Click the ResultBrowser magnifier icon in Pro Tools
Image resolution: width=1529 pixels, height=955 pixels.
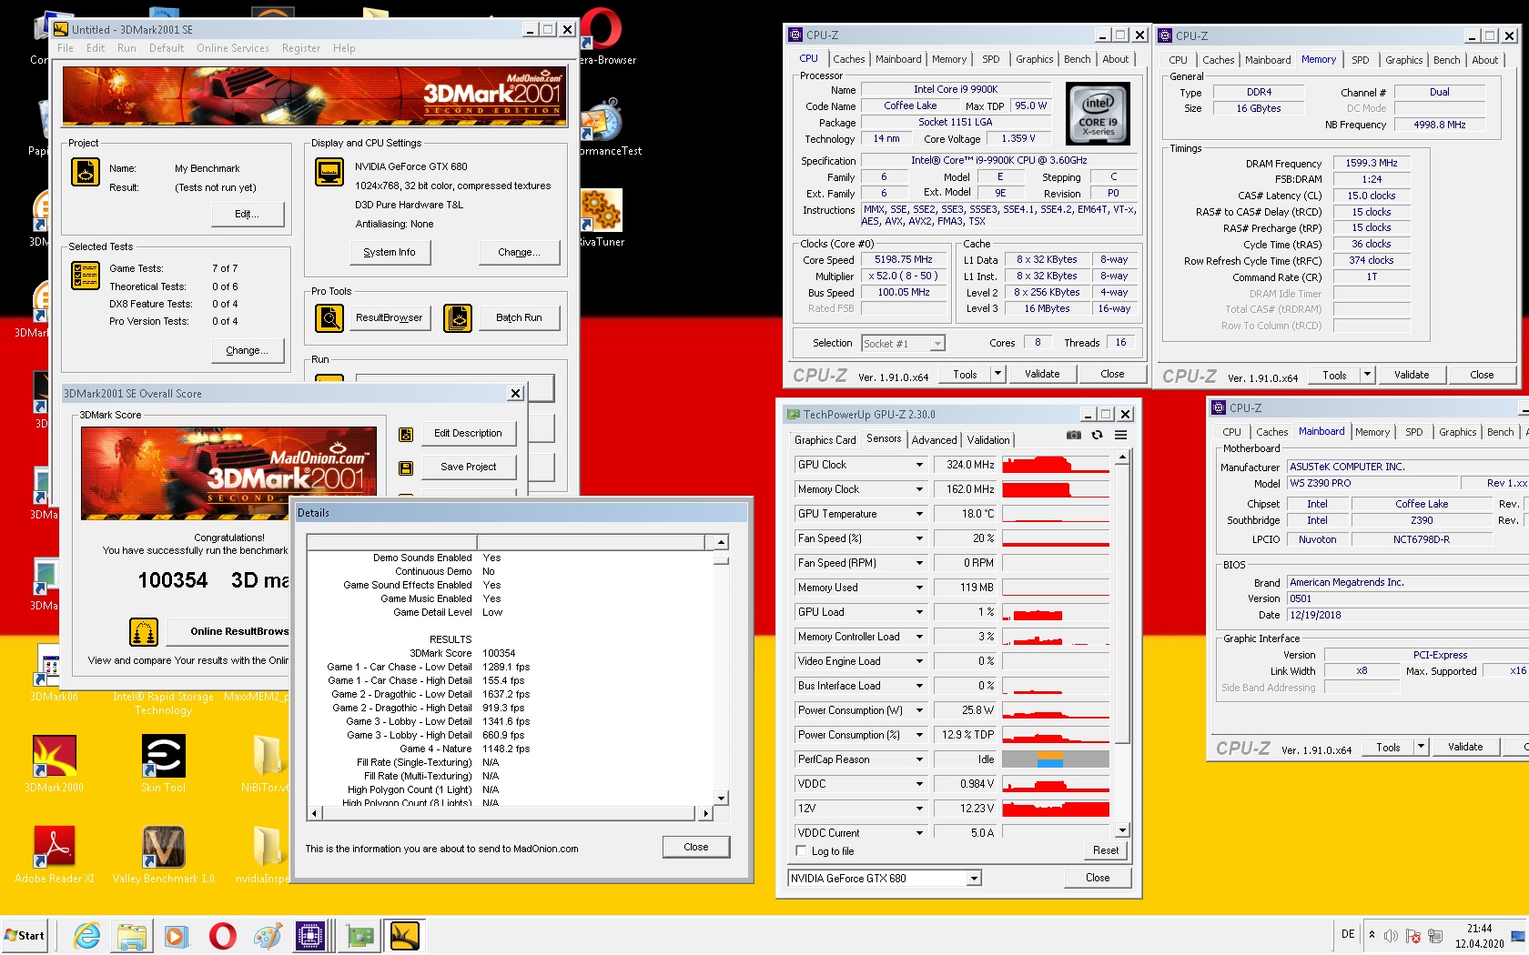point(329,318)
